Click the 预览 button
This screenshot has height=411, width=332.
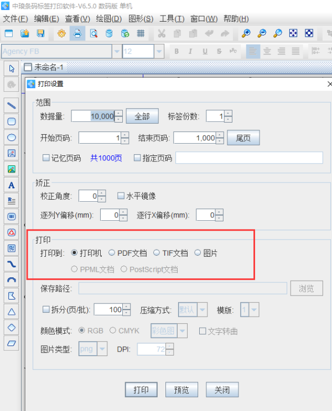(x=181, y=390)
